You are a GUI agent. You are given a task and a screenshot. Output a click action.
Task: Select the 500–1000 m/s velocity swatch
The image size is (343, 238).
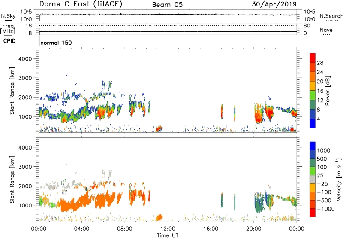tap(313, 154)
